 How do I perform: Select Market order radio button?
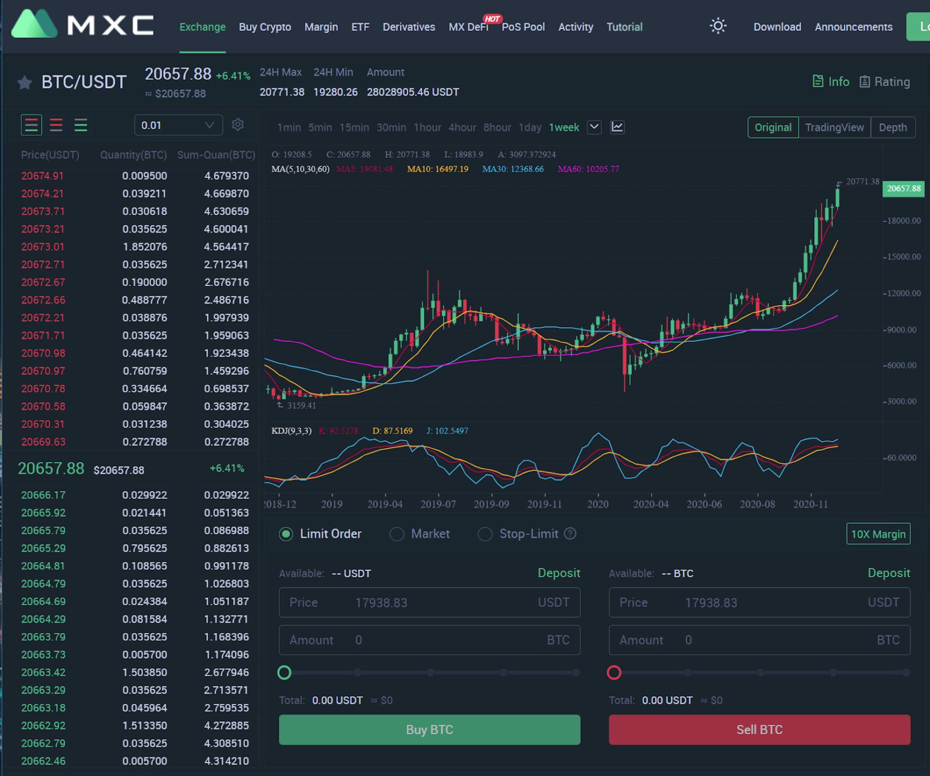397,534
